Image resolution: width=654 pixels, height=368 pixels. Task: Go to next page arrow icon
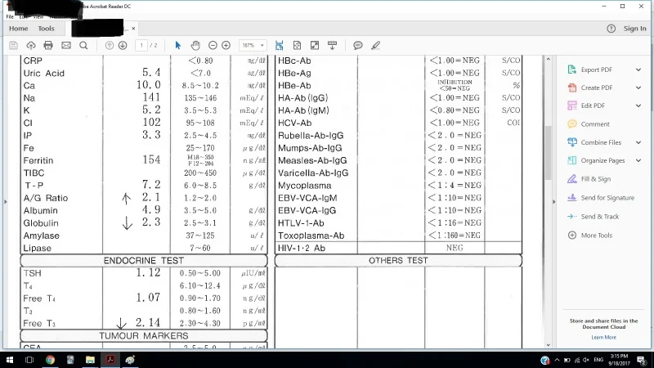[123, 46]
